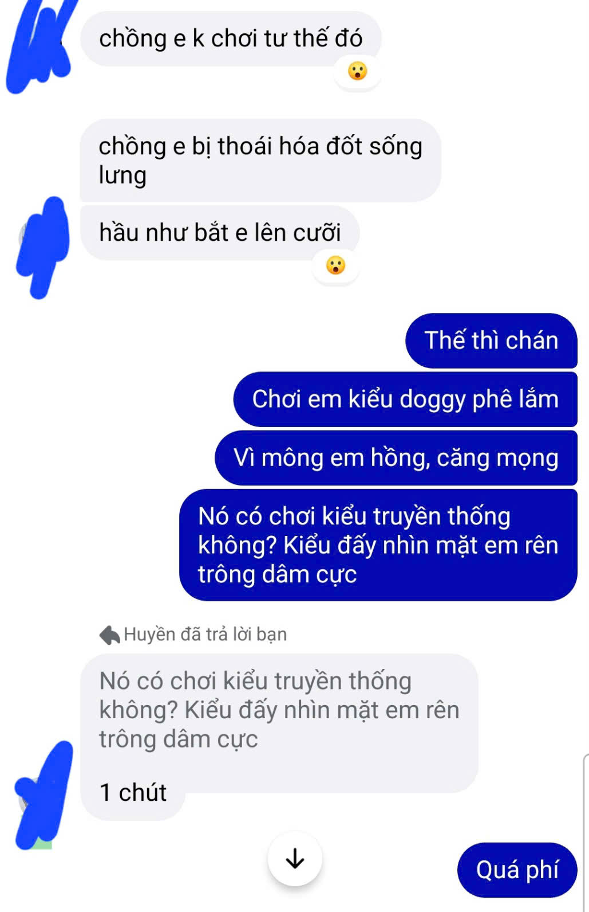The height and width of the screenshot is (912, 589).
Task: Tap the scribbled avatar beside the first message
Action: (40, 46)
